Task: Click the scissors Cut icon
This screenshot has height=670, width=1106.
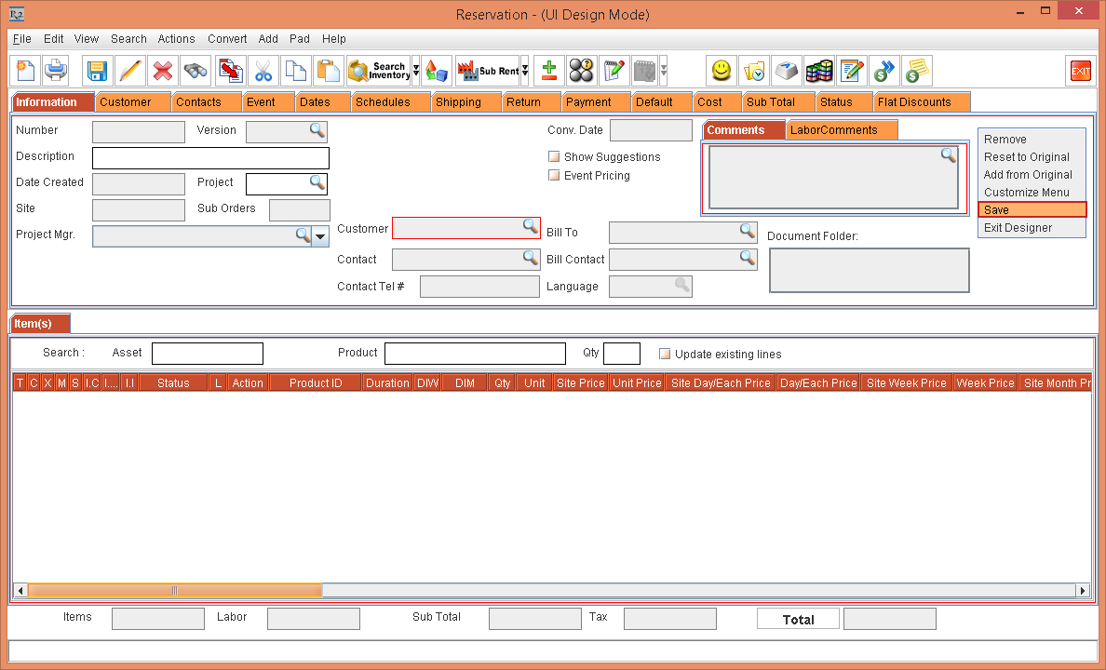Action: pyautogui.click(x=263, y=71)
